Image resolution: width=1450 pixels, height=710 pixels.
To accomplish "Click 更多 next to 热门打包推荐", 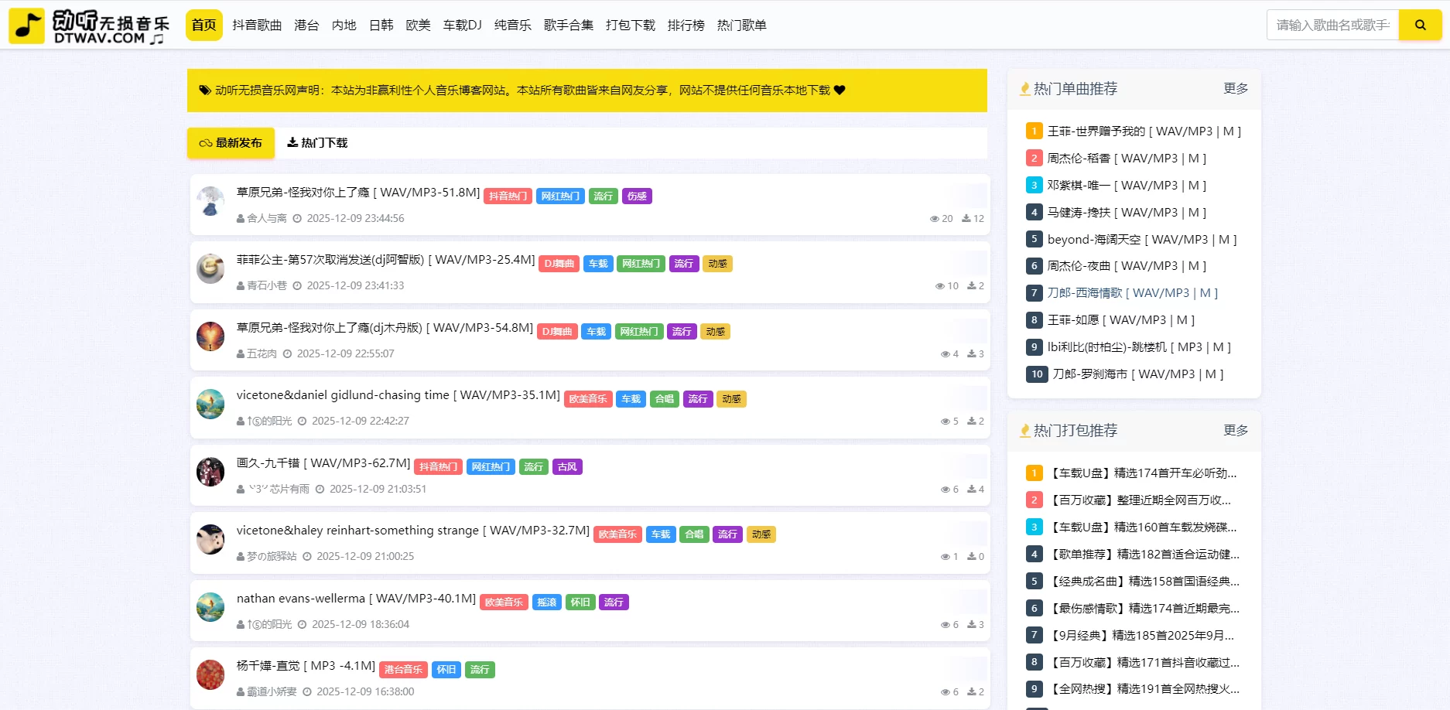I will point(1235,431).
